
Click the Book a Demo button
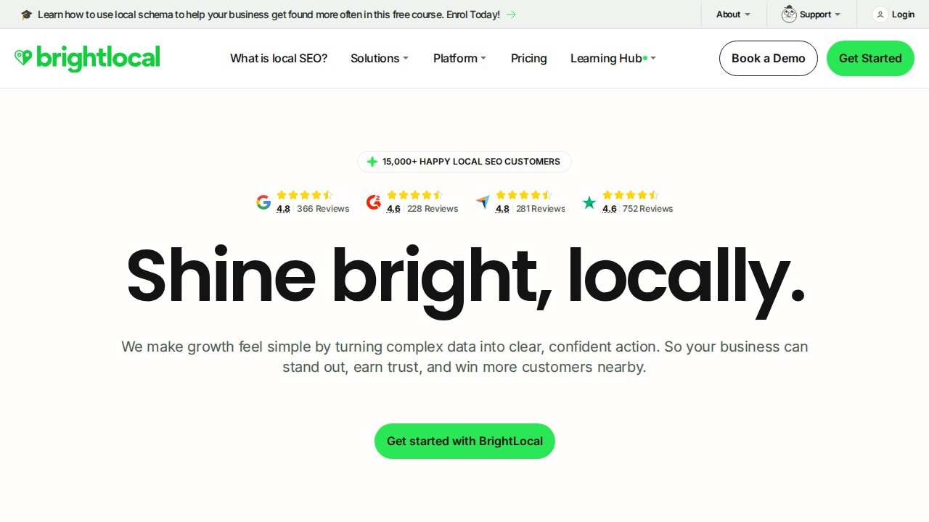click(769, 58)
